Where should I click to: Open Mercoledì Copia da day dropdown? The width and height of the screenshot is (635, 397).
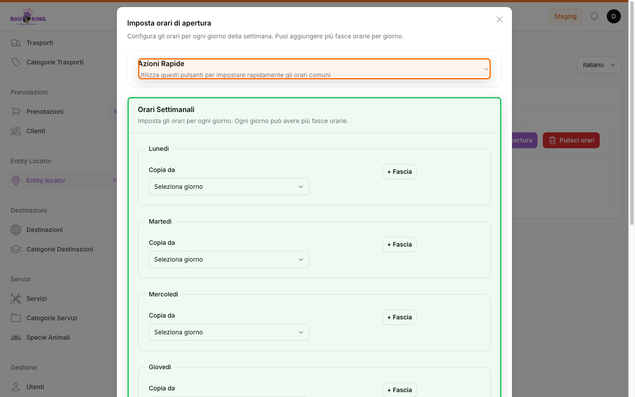[x=229, y=332]
